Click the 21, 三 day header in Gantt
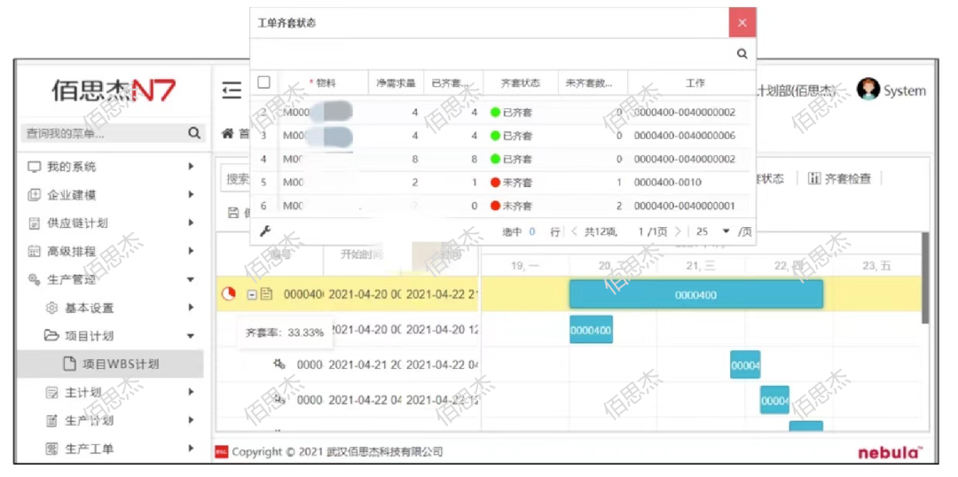The image size is (958, 477). (701, 266)
